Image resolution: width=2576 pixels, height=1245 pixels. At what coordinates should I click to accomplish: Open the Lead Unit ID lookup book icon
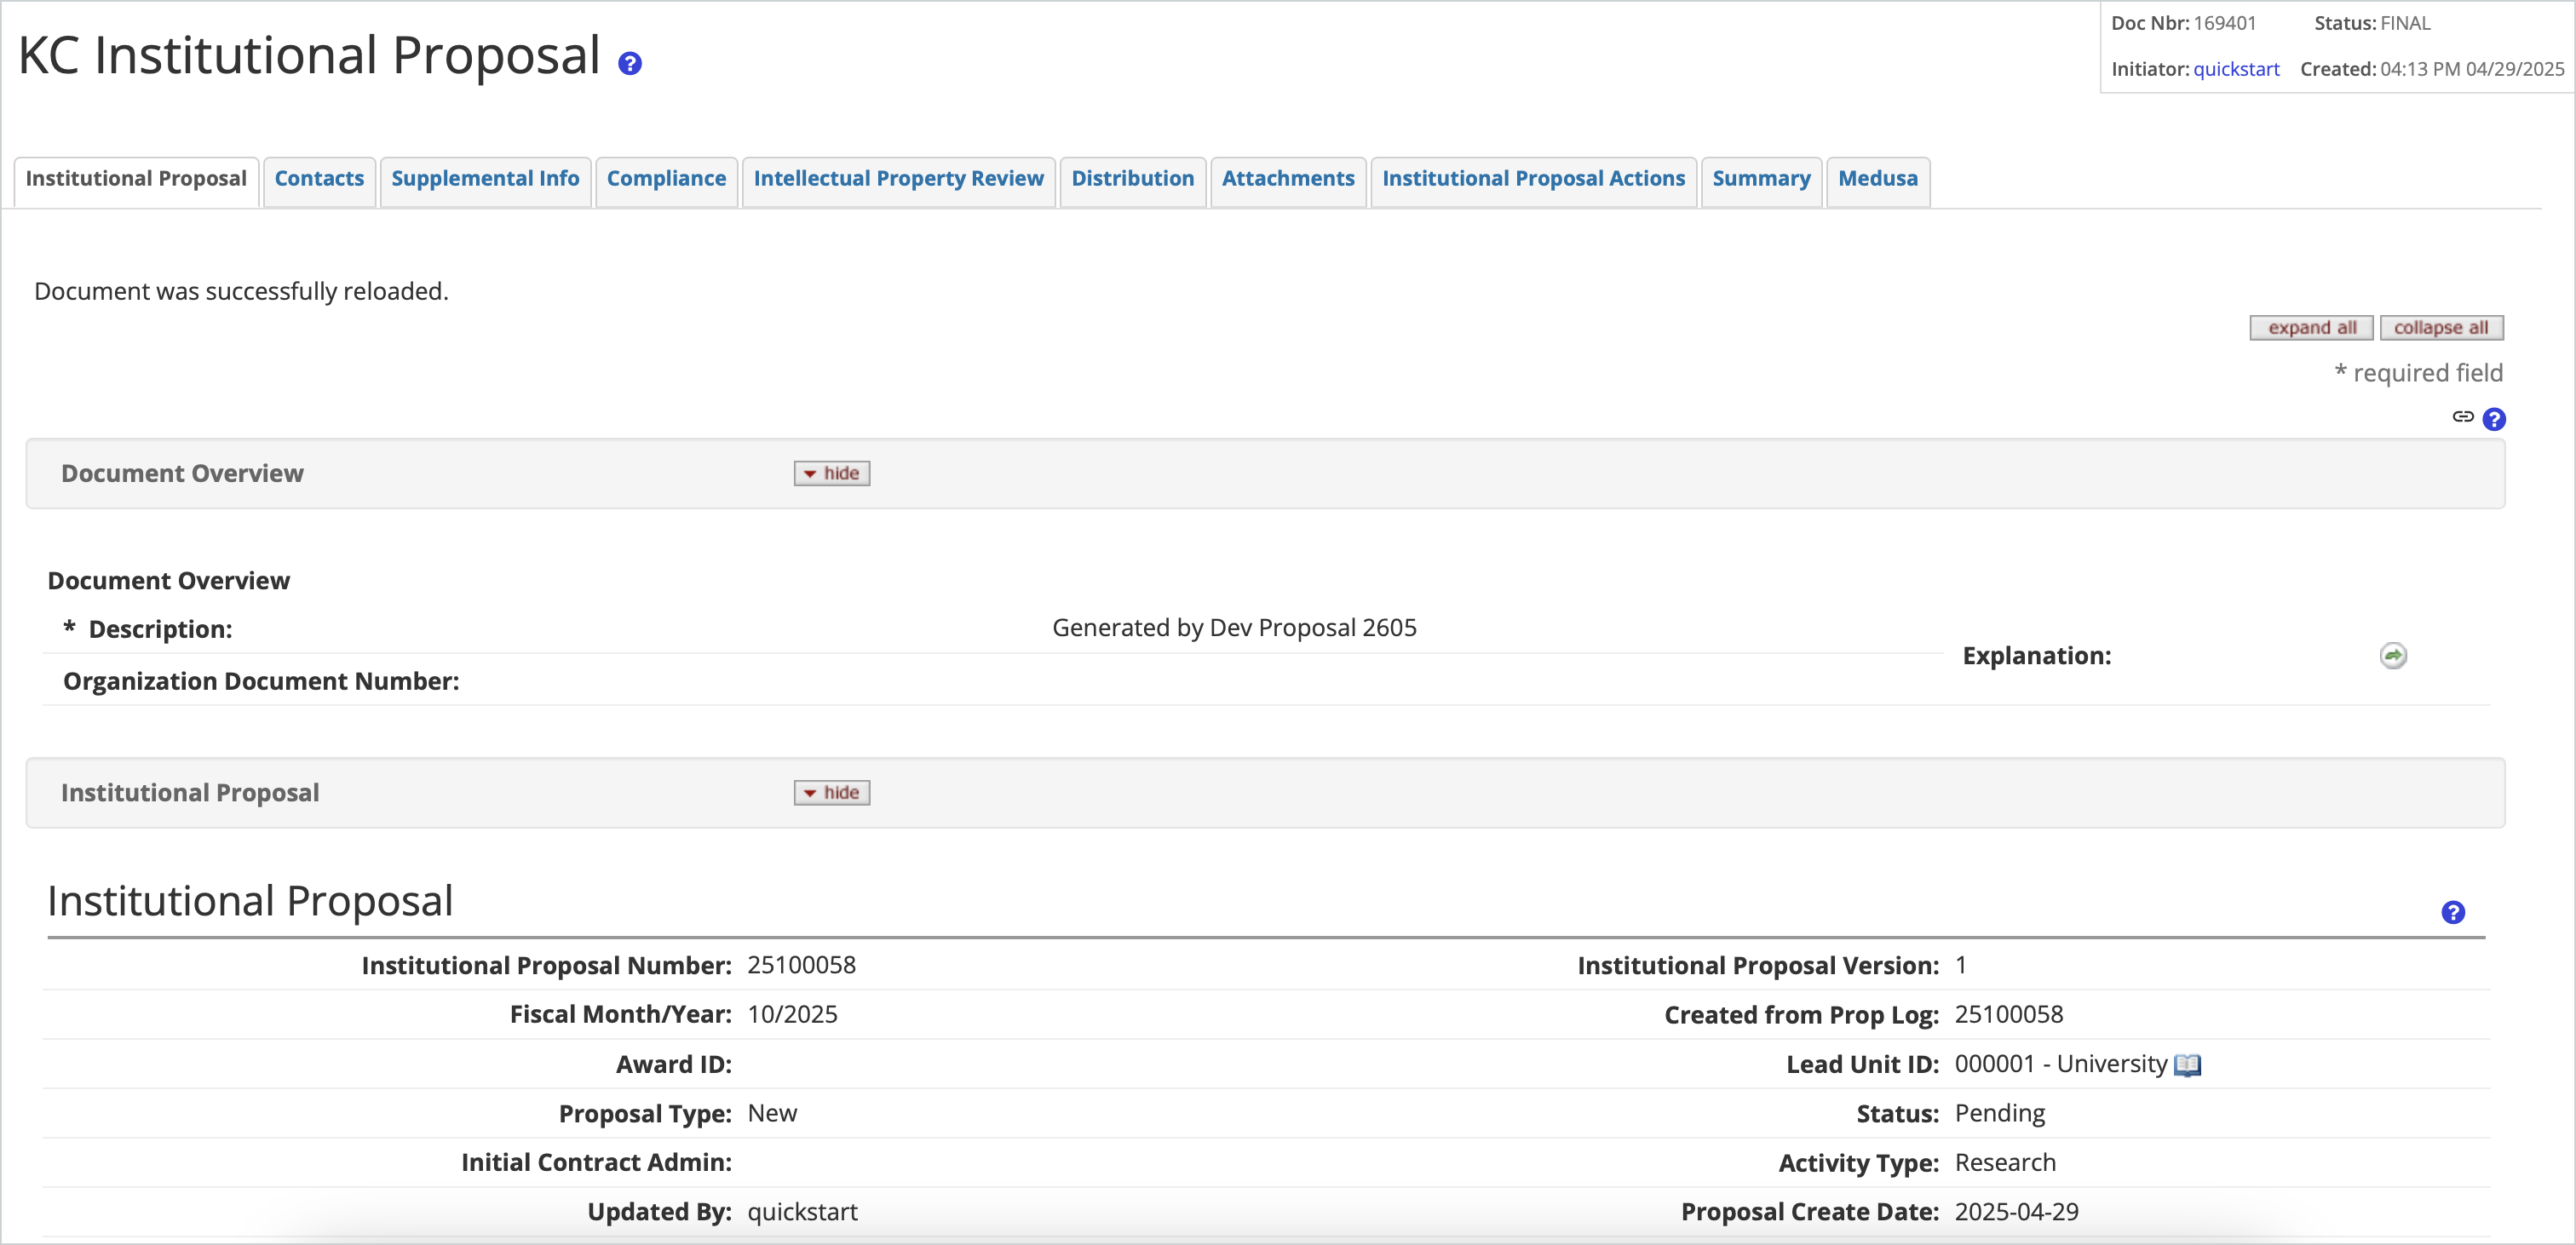(x=2187, y=1064)
